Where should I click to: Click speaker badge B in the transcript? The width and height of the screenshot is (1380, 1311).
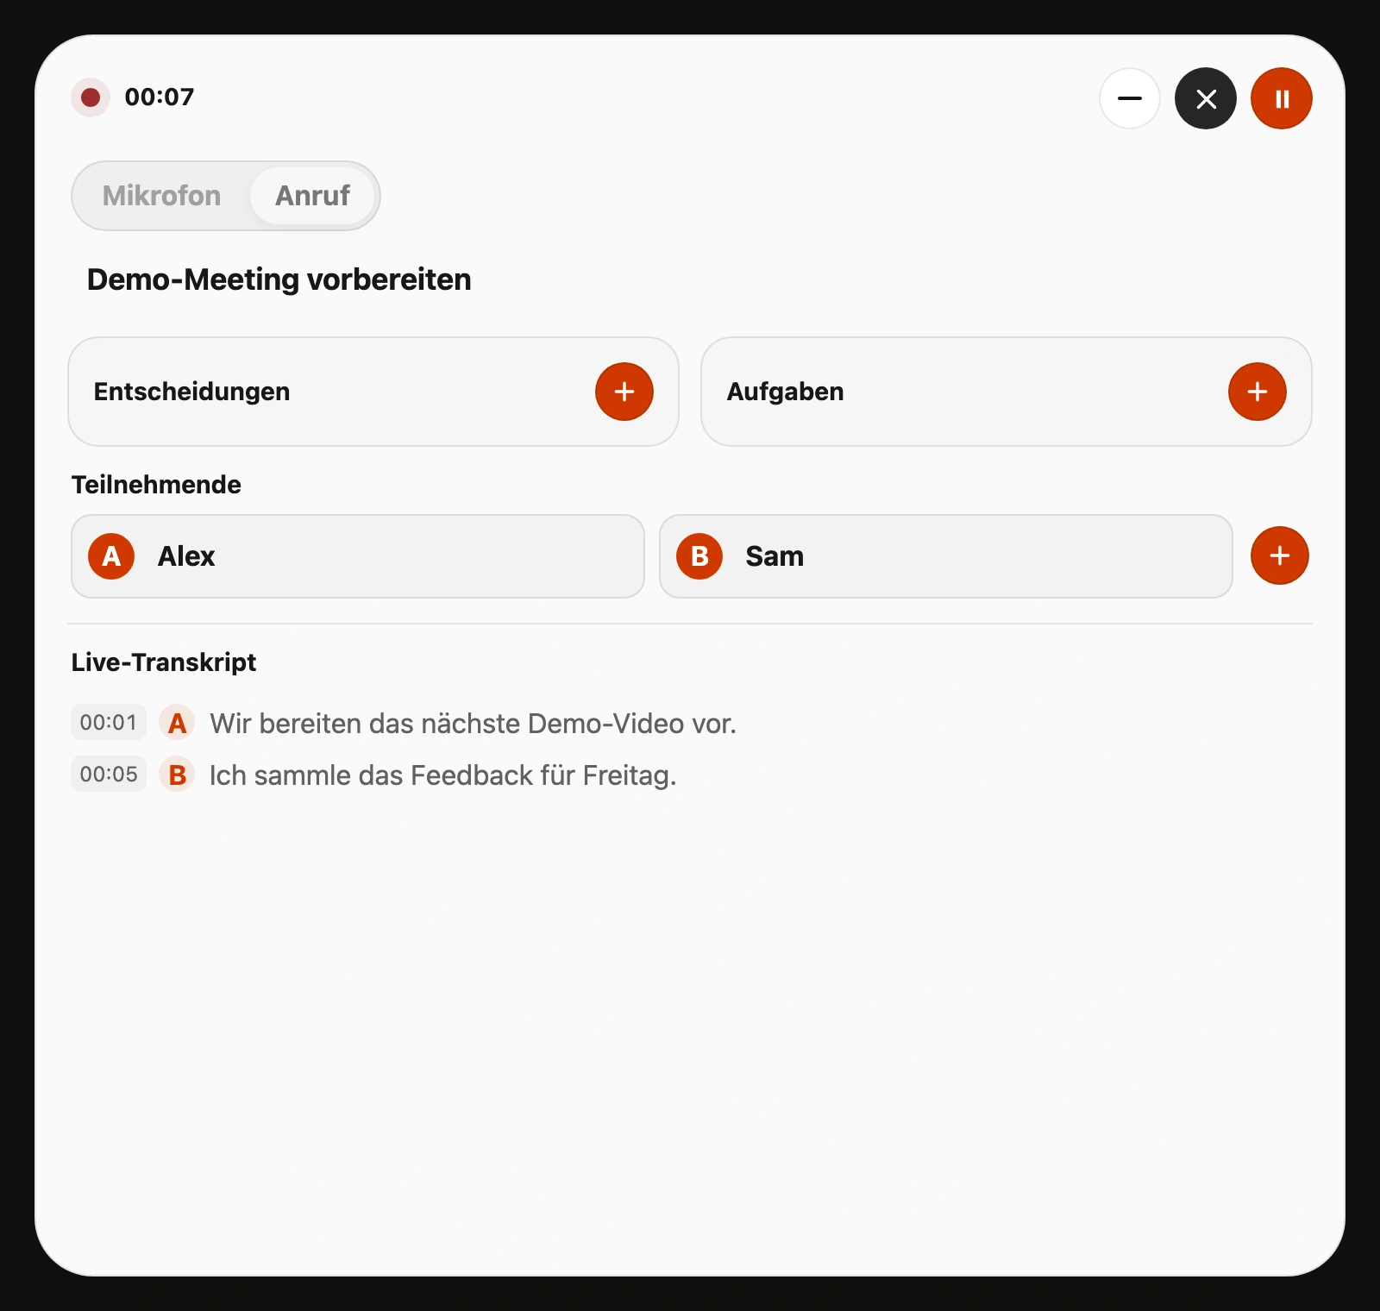pyautogui.click(x=178, y=775)
